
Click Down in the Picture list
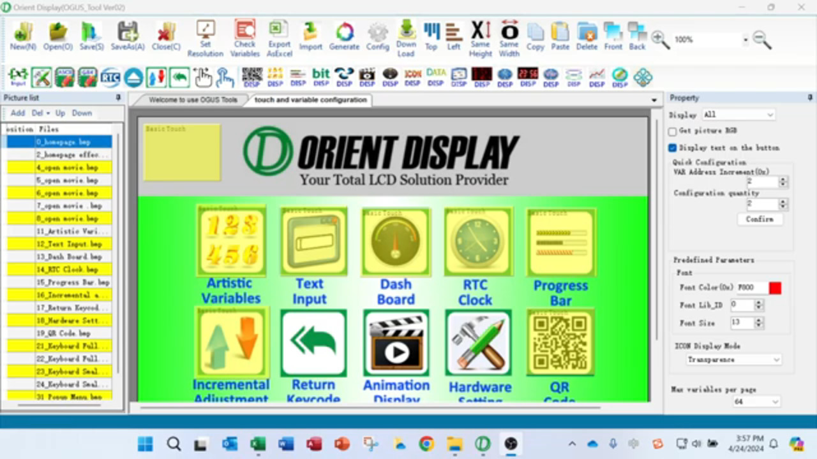(x=82, y=113)
